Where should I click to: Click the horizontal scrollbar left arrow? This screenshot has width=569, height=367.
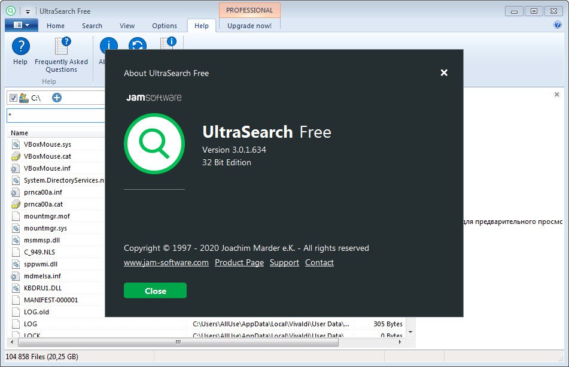click(x=12, y=342)
